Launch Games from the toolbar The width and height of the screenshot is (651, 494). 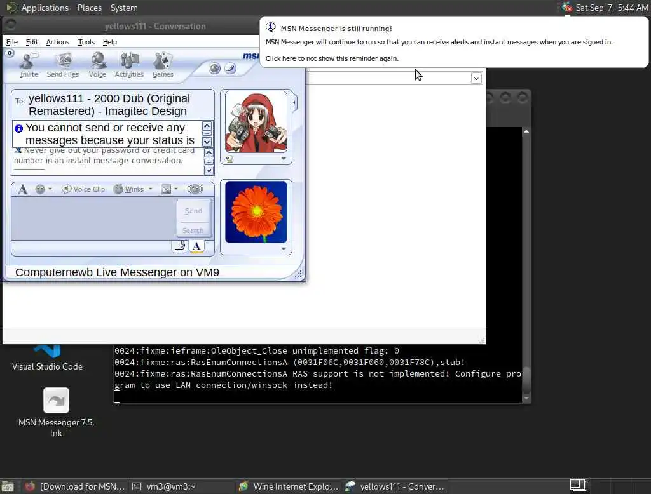[163, 65]
